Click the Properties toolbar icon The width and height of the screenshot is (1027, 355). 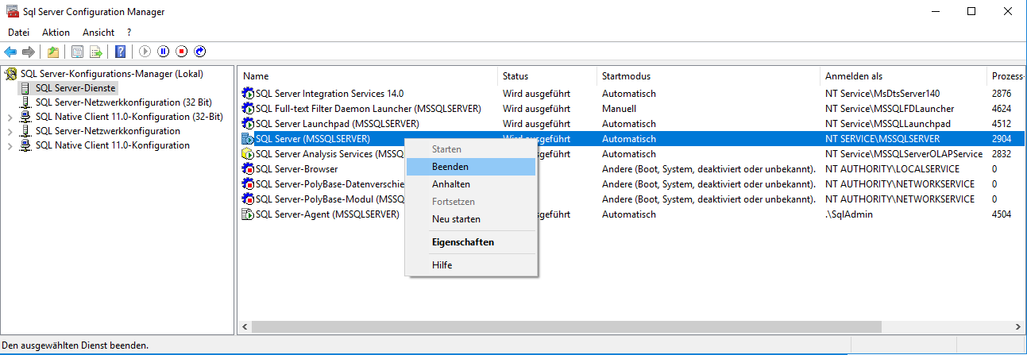pos(77,52)
